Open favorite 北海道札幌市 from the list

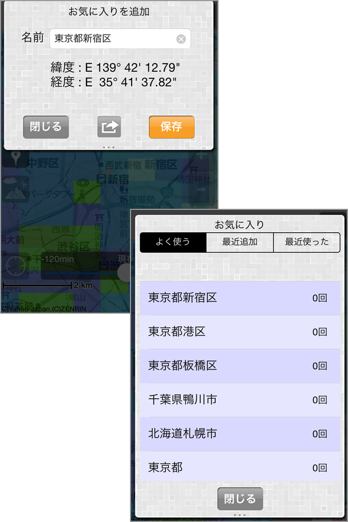click(240, 434)
